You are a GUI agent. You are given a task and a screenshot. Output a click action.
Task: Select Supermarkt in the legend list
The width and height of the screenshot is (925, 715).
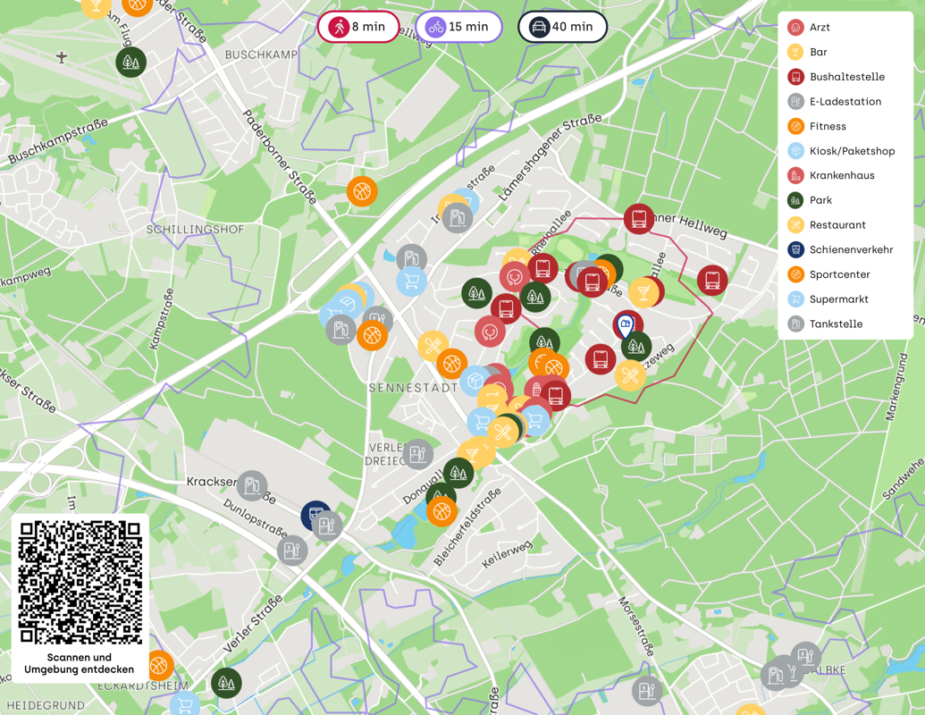(838, 299)
